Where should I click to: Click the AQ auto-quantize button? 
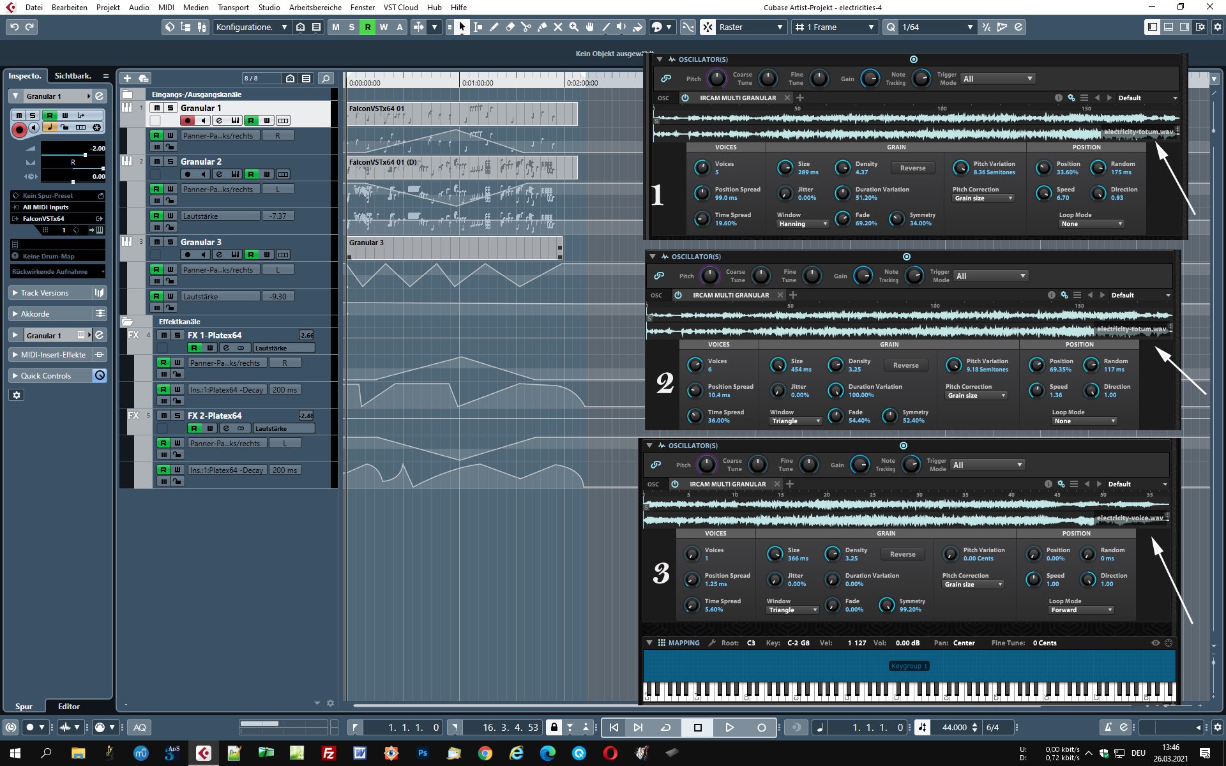tap(139, 727)
